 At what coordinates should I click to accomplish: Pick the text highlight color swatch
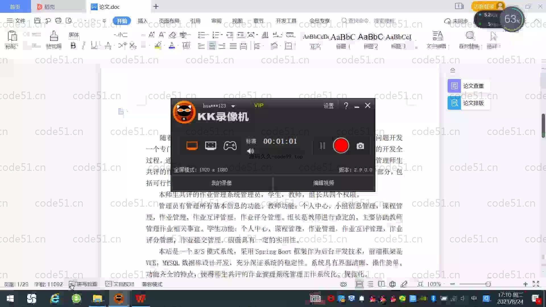tap(158, 46)
